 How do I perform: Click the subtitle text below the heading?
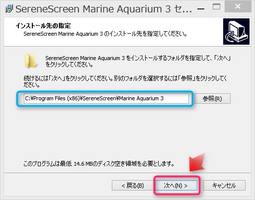pos(105,34)
